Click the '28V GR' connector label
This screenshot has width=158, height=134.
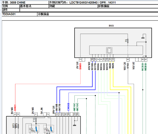pos(54,110)
